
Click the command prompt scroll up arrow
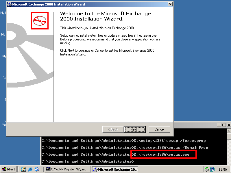tap(229, 131)
